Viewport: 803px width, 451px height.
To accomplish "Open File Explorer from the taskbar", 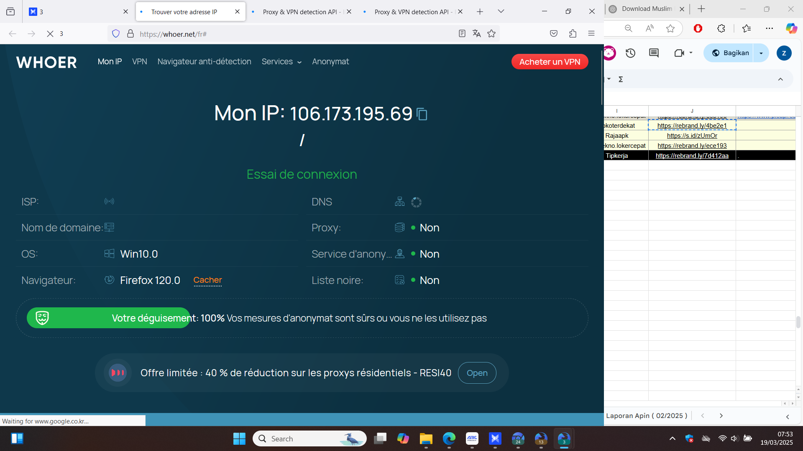I will pos(426,438).
